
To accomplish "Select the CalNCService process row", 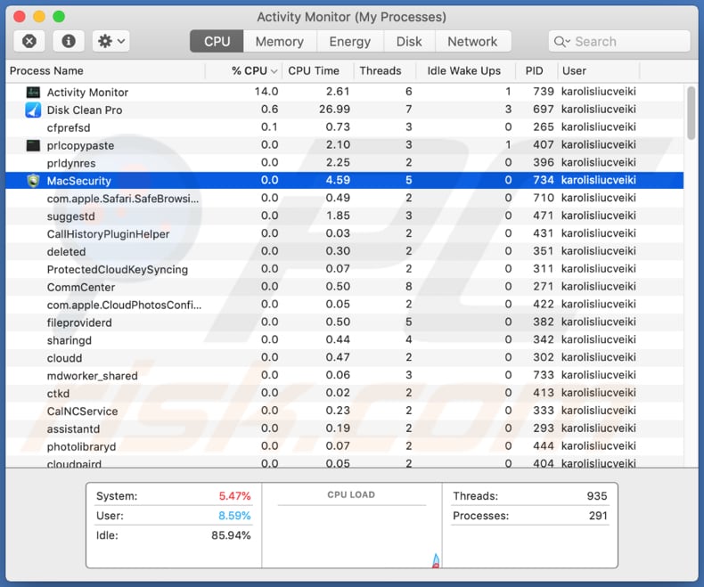I will click(345, 412).
